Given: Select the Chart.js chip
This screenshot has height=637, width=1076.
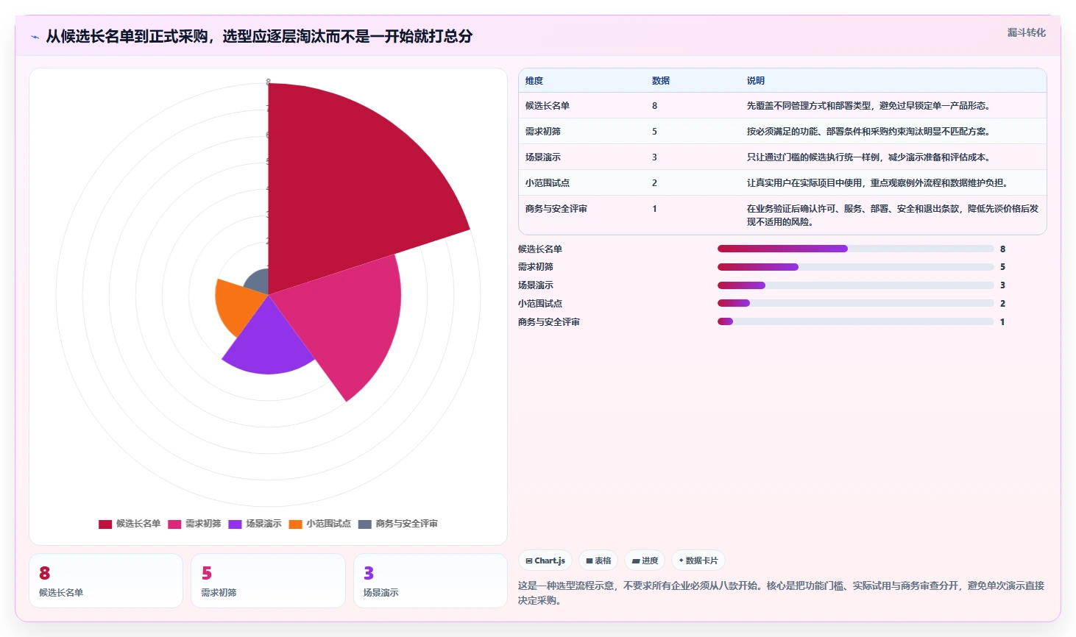Looking at the screenshot, I should [x=545, y=561].
